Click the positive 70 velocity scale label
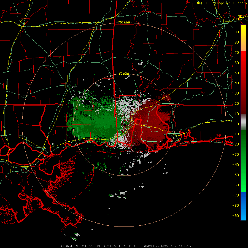Image resolution: width=248 pixels, height=248 pixels. coord(237,53)
